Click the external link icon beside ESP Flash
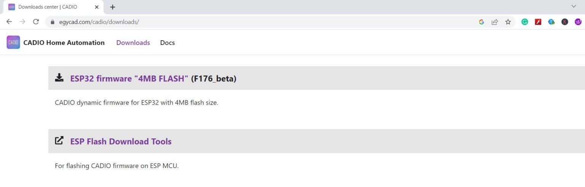 [59, 141]
